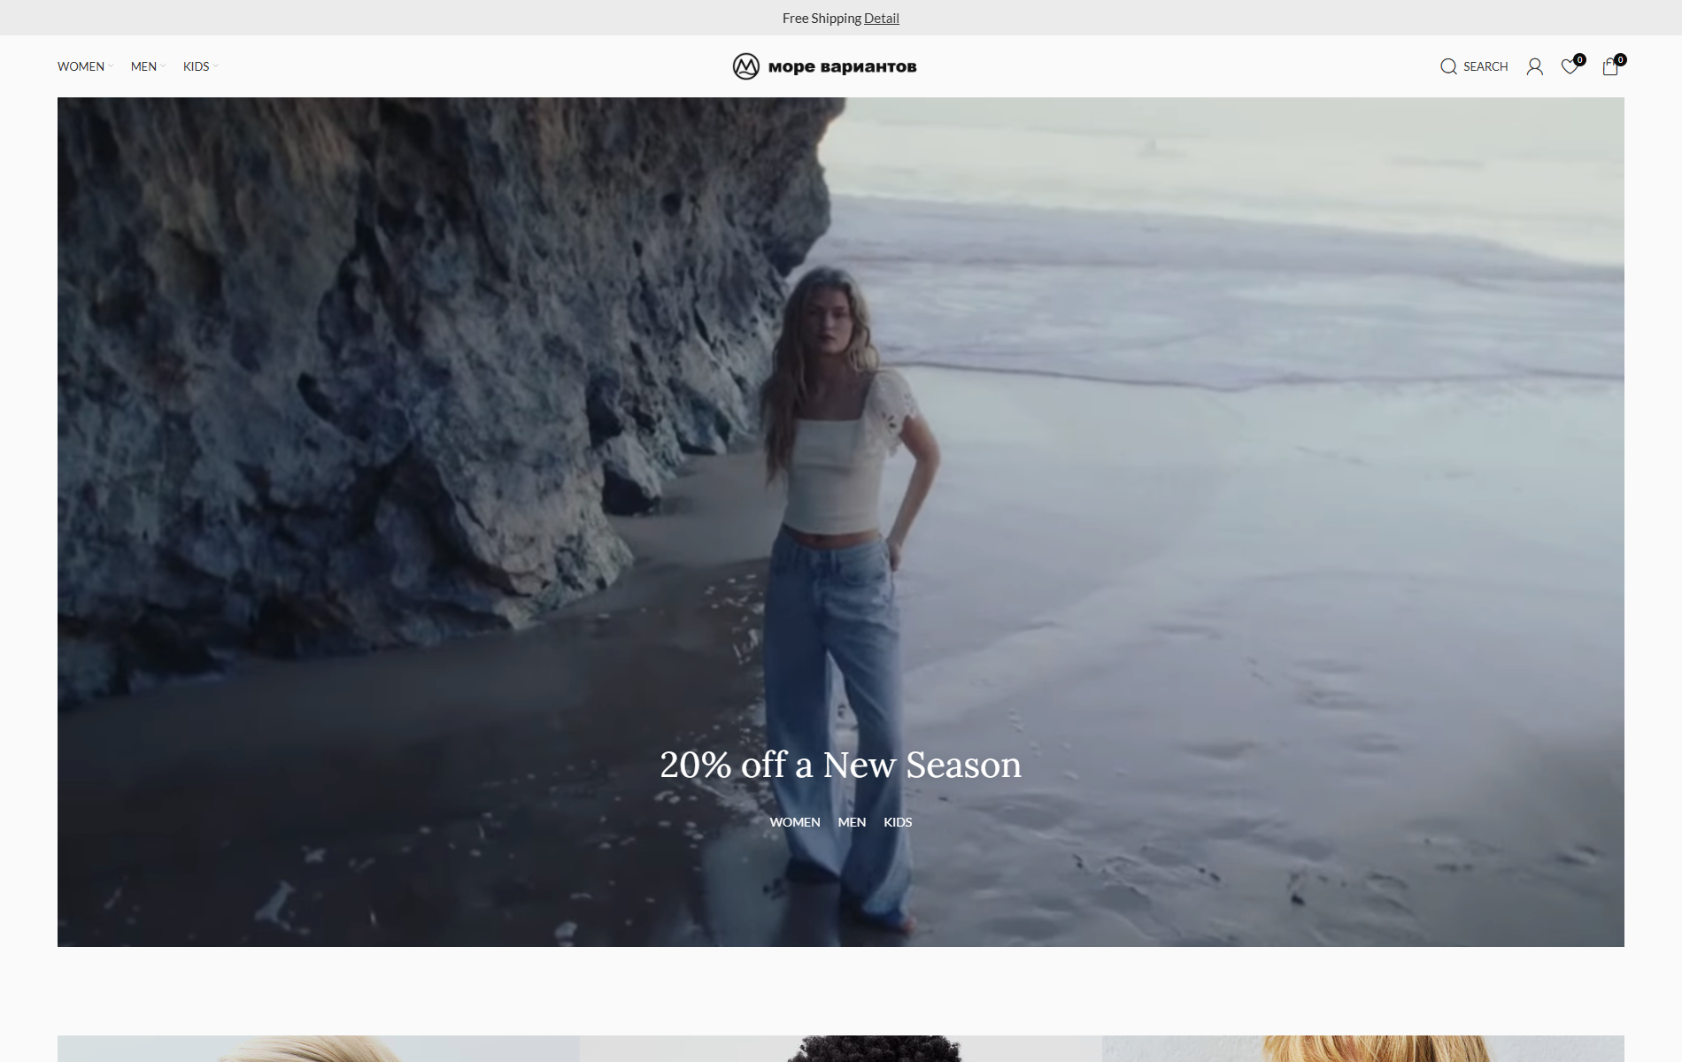Screen dimensions: 1682x1062
Task: Select WOMEN link on hero banner
Action: (x=795, y=822)
